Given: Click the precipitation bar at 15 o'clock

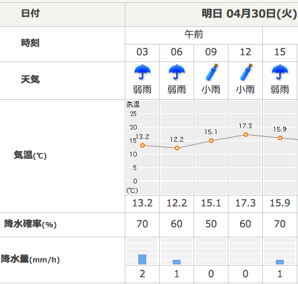Looking at the screenshot, I should pos(280,262).
